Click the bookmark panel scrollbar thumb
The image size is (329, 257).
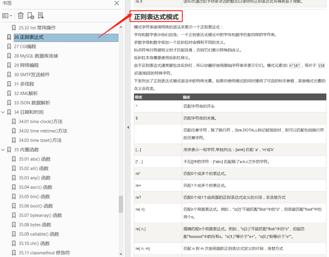(x=121, y=204)
